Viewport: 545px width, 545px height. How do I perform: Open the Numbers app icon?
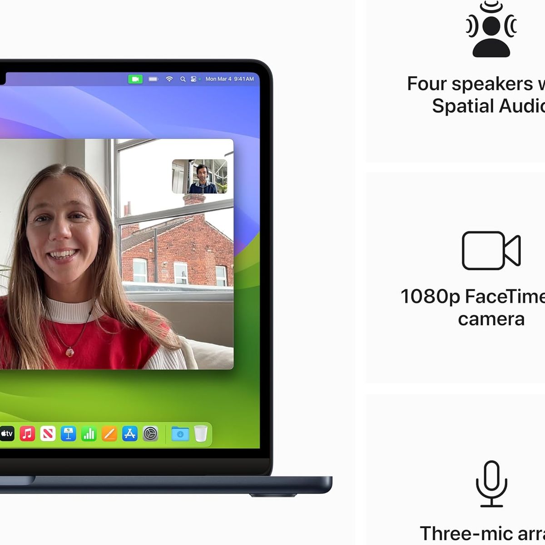pos(89,434)
